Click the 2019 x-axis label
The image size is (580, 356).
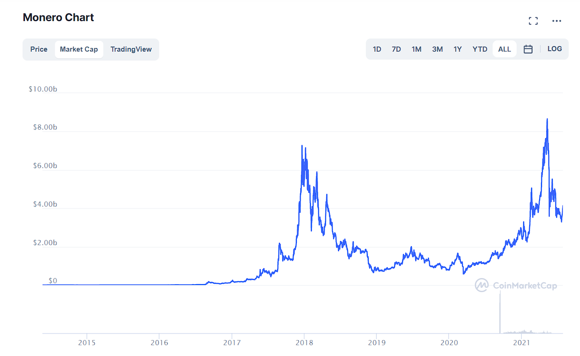coord(376,342)
